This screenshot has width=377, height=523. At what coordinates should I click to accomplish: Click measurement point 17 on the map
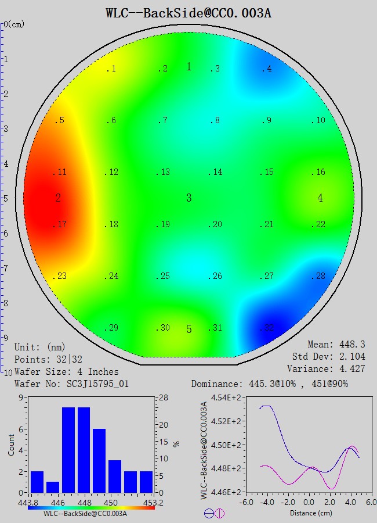point(60,224)
